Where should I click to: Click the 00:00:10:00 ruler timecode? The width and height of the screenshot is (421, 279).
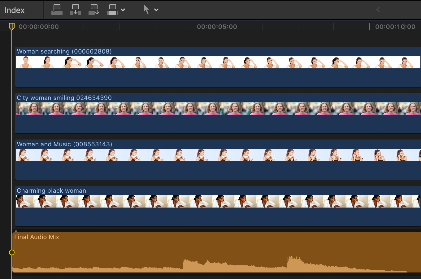point(395,27)
